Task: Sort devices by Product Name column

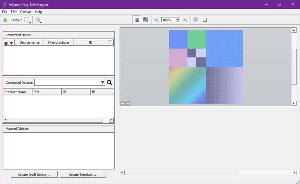Action: 17,92
